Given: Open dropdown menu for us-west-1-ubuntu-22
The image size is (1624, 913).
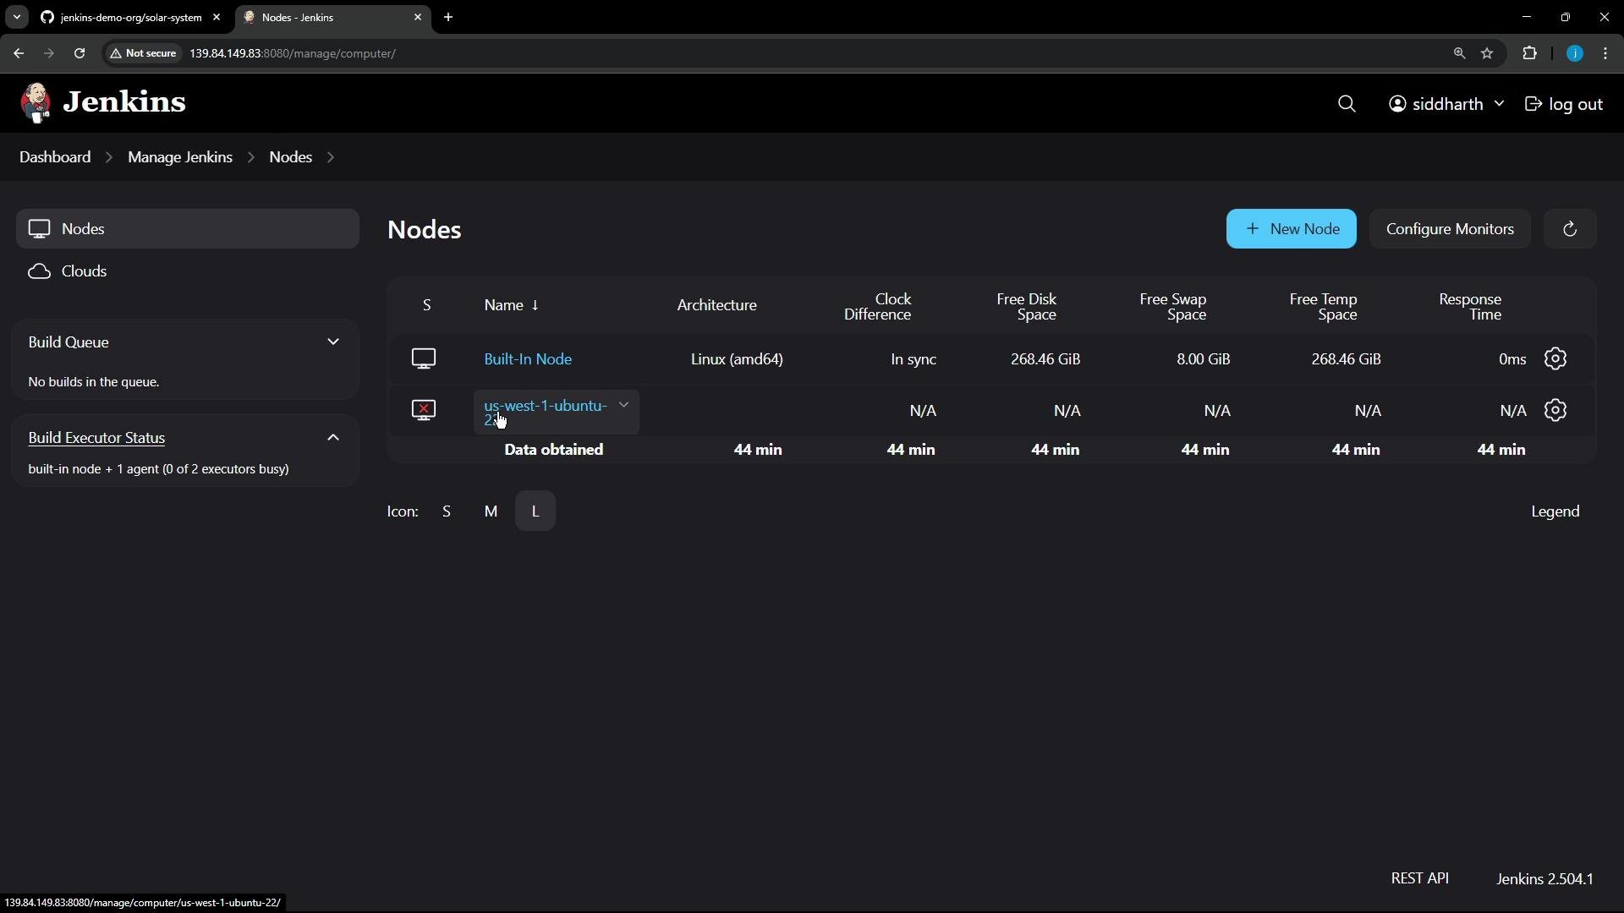Looking at the screenshot, I should 624,405.
